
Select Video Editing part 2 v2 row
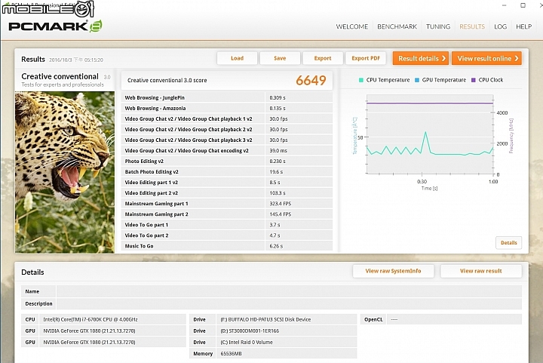pos(227,193)
